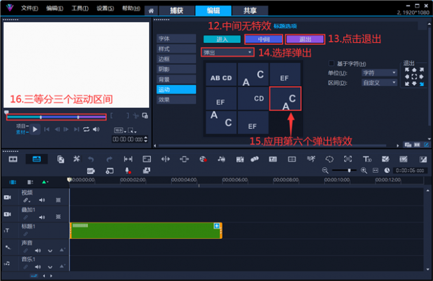The image size is (433, 281).
Task: Select Timeline view icon
Action: pos(36,159)
